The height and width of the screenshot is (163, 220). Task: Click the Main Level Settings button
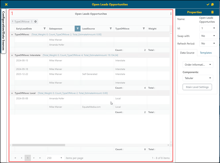(x=197, y=87)
